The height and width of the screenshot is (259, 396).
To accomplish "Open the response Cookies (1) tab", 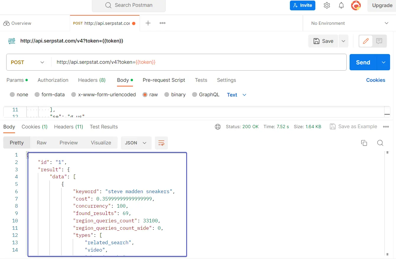I will point(35,127).
